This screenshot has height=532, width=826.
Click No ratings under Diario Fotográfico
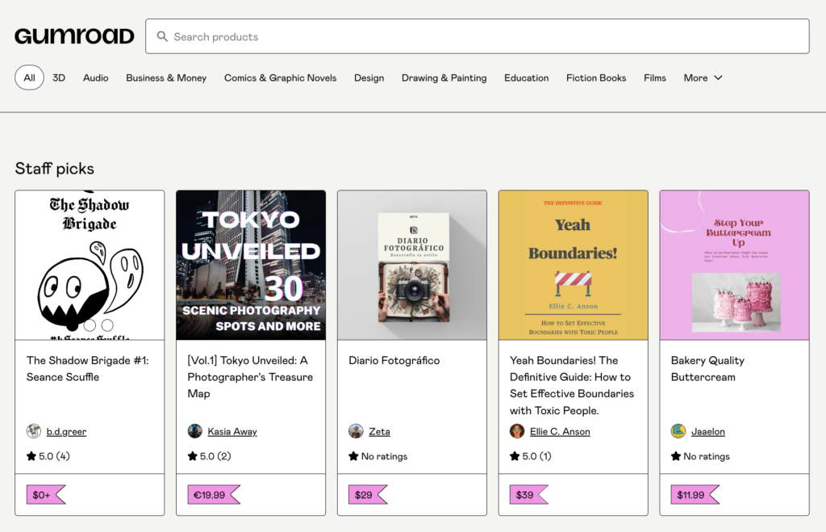click(x=378, y=456)
